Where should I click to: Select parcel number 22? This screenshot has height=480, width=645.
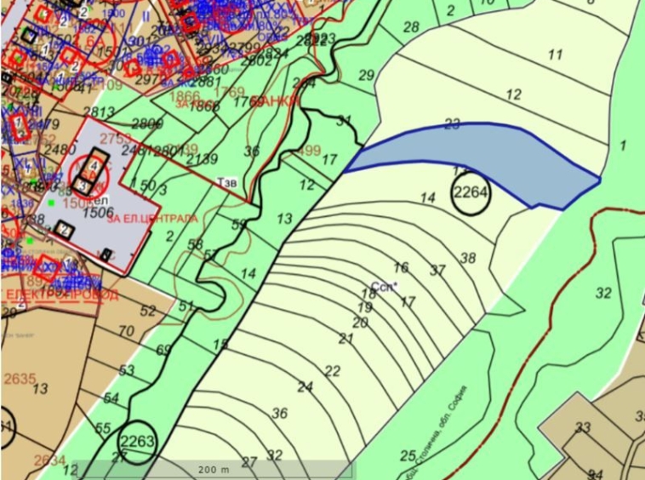(x=333, y=371)
